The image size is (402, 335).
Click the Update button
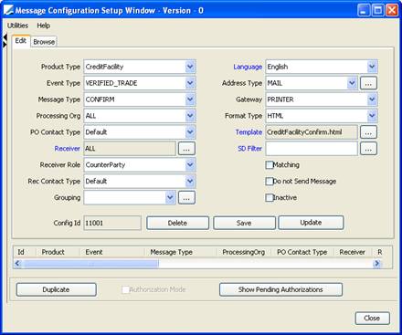tap(311, 223)
